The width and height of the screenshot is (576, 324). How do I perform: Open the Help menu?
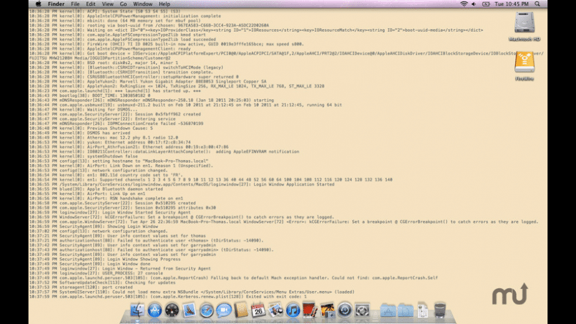(164, 4)
